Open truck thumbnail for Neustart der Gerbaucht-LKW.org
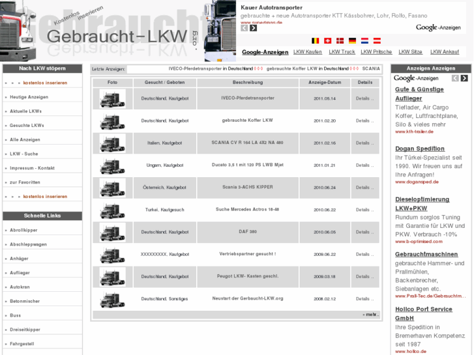The image size is (474, 355). point(112,299)
